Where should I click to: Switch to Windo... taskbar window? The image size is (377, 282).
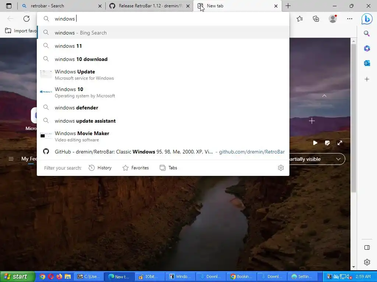click(180, 276)
